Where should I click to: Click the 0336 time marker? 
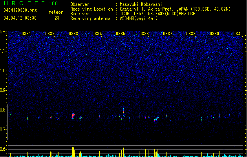pyautogui.click(x=144, y=33)
